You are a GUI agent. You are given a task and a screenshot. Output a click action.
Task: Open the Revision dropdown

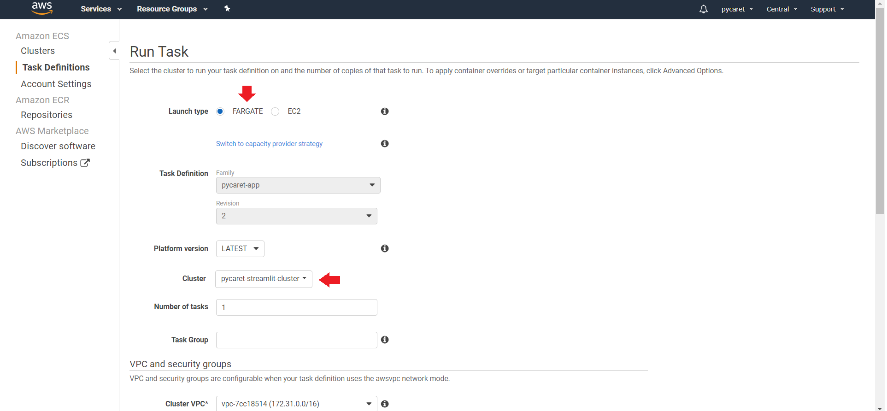296,216
